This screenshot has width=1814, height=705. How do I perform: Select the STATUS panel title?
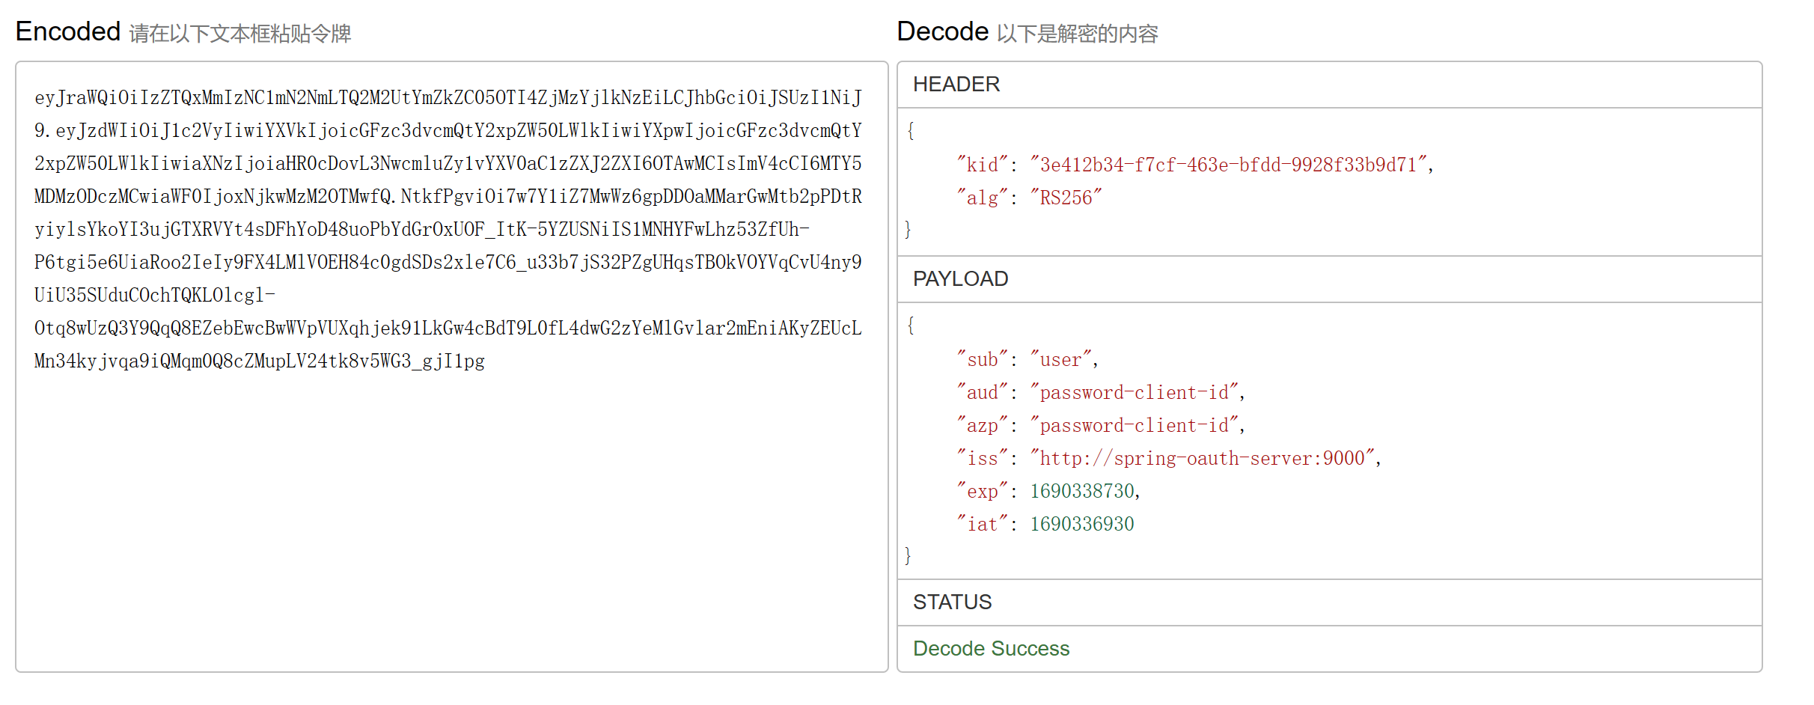point(953,602)
